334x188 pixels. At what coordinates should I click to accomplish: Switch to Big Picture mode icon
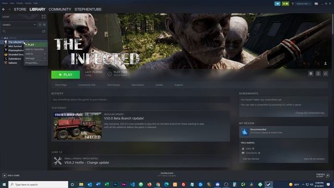[x=316, y=4]
